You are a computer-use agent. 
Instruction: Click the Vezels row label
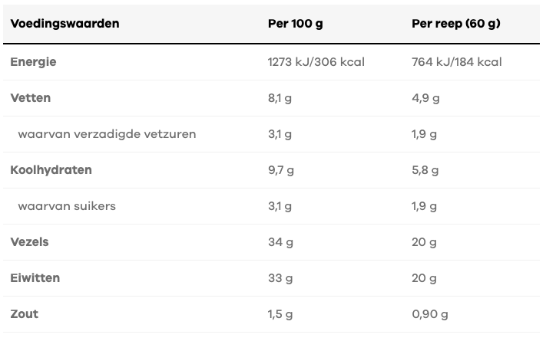coord(29,242)
